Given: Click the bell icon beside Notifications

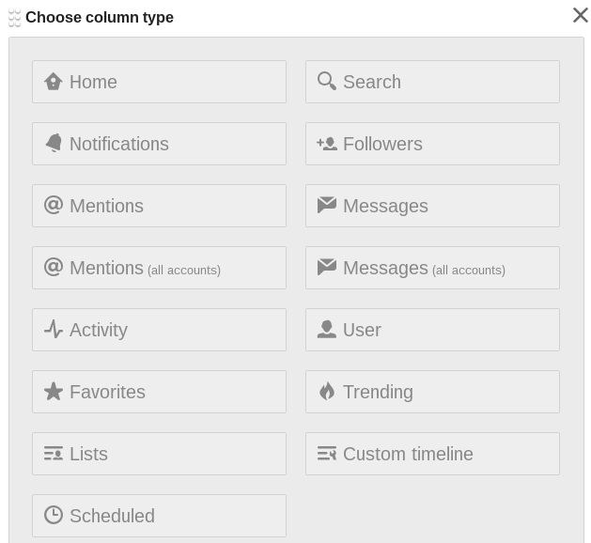Looking at the screenshot, I should pyautogui.click(x=54, y=144).
